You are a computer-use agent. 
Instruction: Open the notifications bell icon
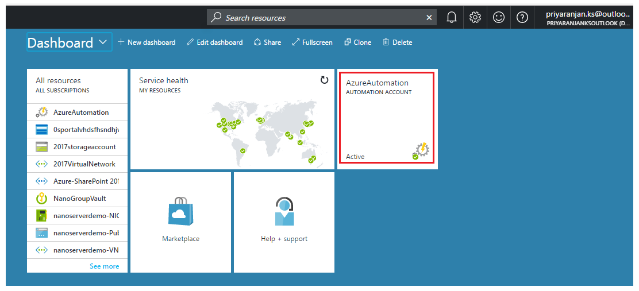(x=452, y=17)
